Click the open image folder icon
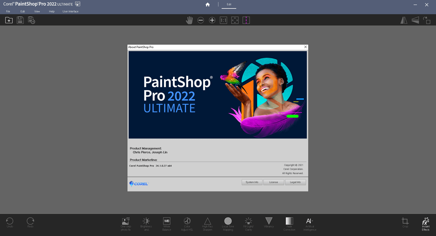The height and width of the screenshot is (236, 436). [x=9, y=20]
